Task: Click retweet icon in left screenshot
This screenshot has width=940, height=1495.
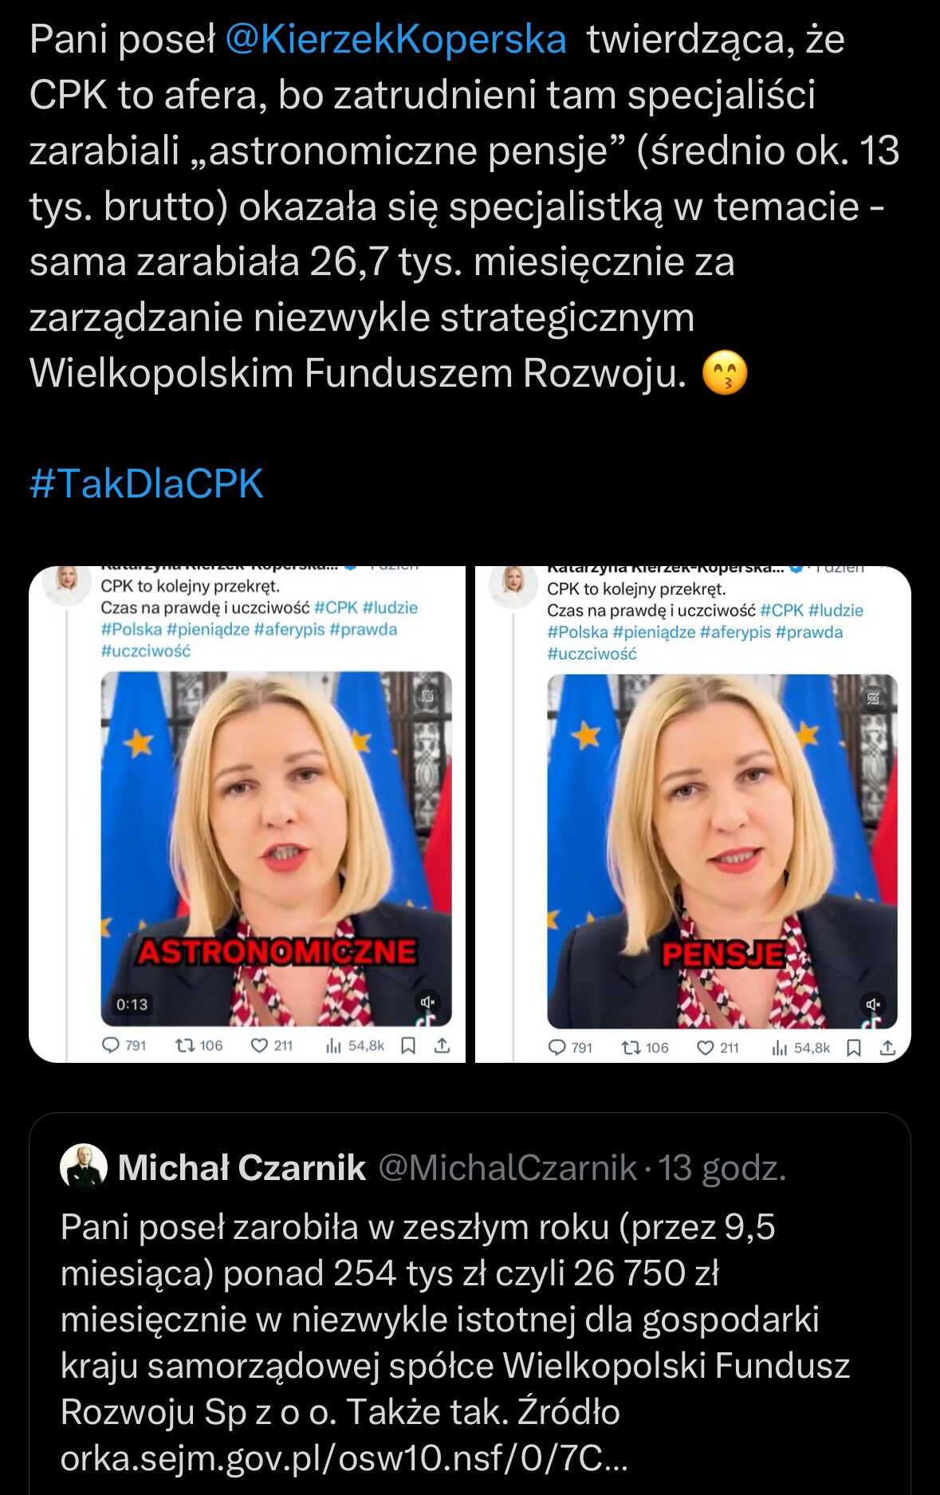Action: click(x=185, y=1045)
